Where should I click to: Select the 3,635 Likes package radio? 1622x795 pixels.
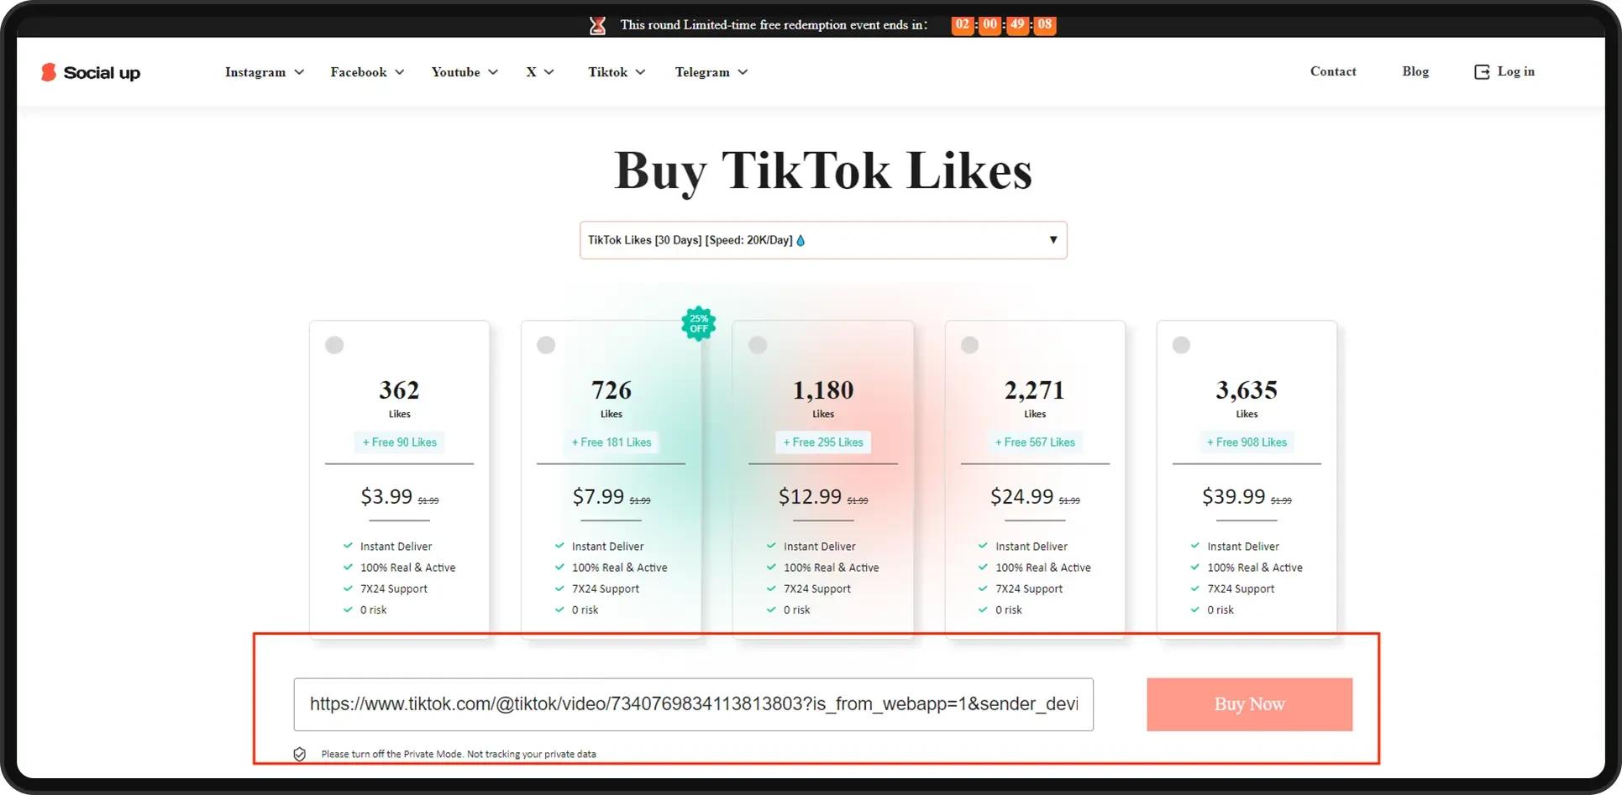click(x=1181, y=345)
